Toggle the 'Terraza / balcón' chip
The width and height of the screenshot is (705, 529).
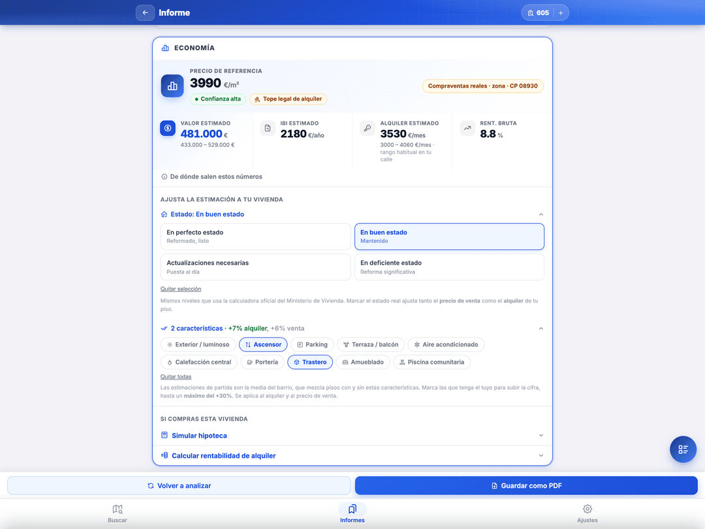click(x=371, y=345)
